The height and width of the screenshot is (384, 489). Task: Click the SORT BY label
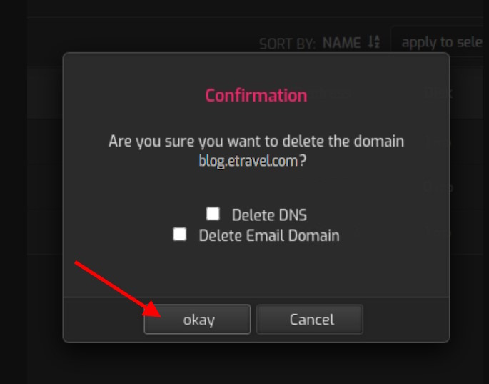pyautogui.click(x=287, y=44)
